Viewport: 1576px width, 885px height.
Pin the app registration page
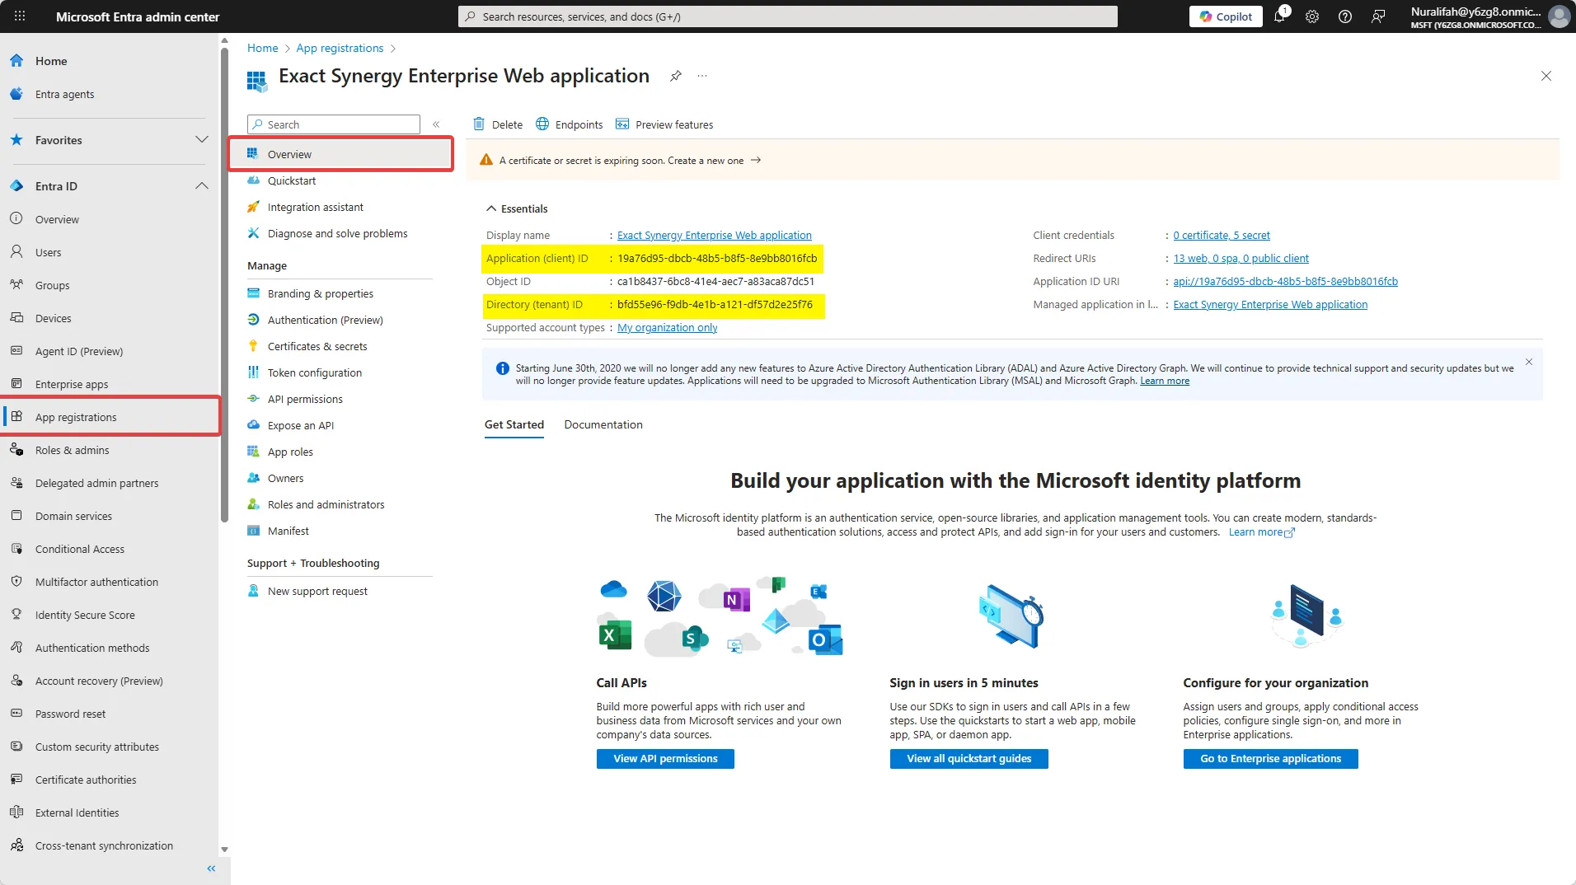(676, 75)
